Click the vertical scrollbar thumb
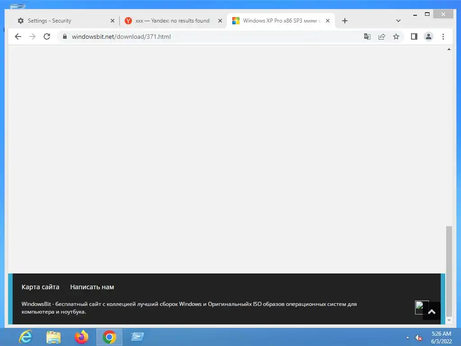This screenshot has width=461, height=346. tap(449, 271)
